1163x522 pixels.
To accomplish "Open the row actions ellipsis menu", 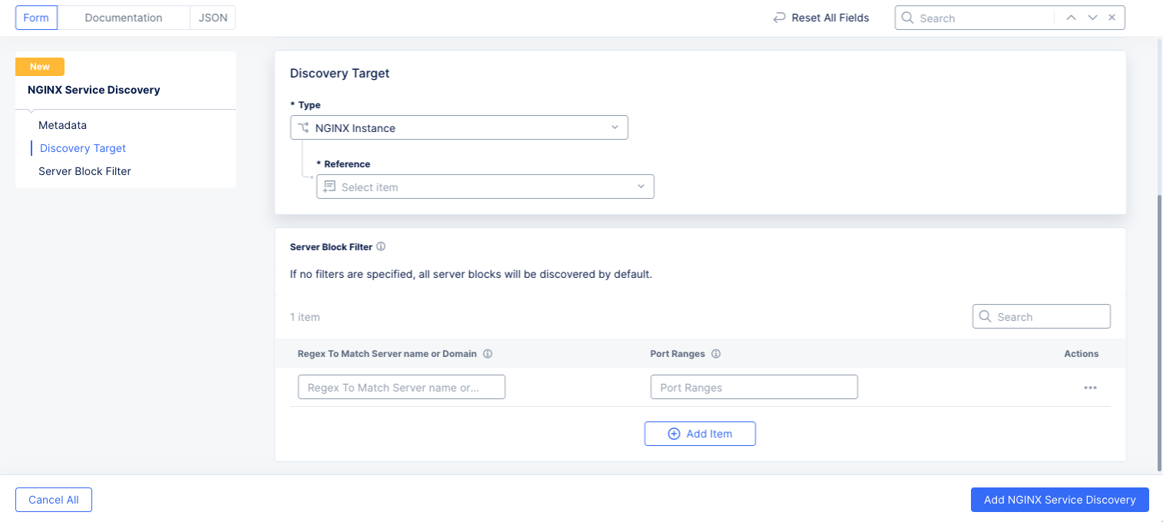I will (1090, 388).
